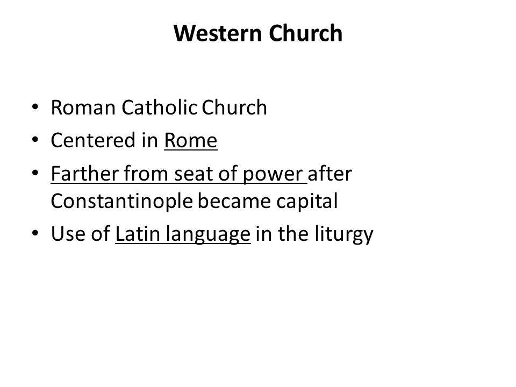Click the word Constantinople
Viewport: 516px width, 387px height.
click(x=122, y=202)
